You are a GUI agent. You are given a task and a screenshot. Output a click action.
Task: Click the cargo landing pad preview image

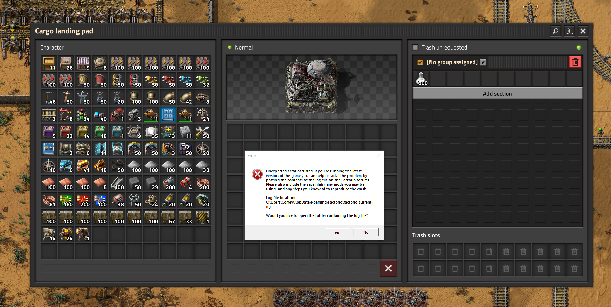(x=311, y=87)
